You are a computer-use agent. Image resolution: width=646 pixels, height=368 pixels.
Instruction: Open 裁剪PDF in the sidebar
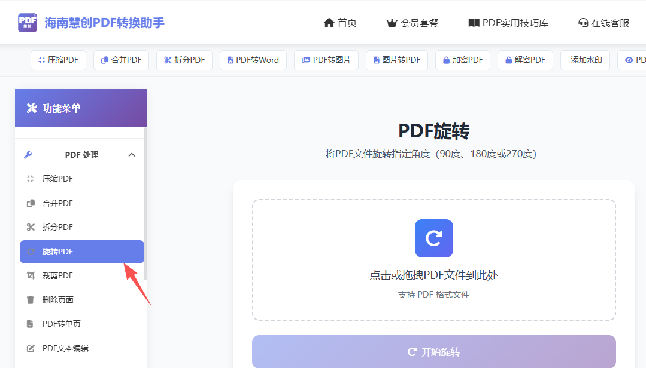pos(81,275)
